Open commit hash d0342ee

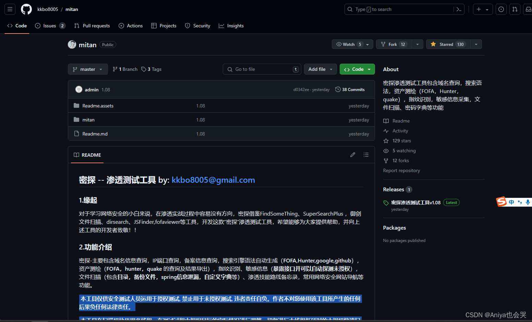[x=301, y=90]
